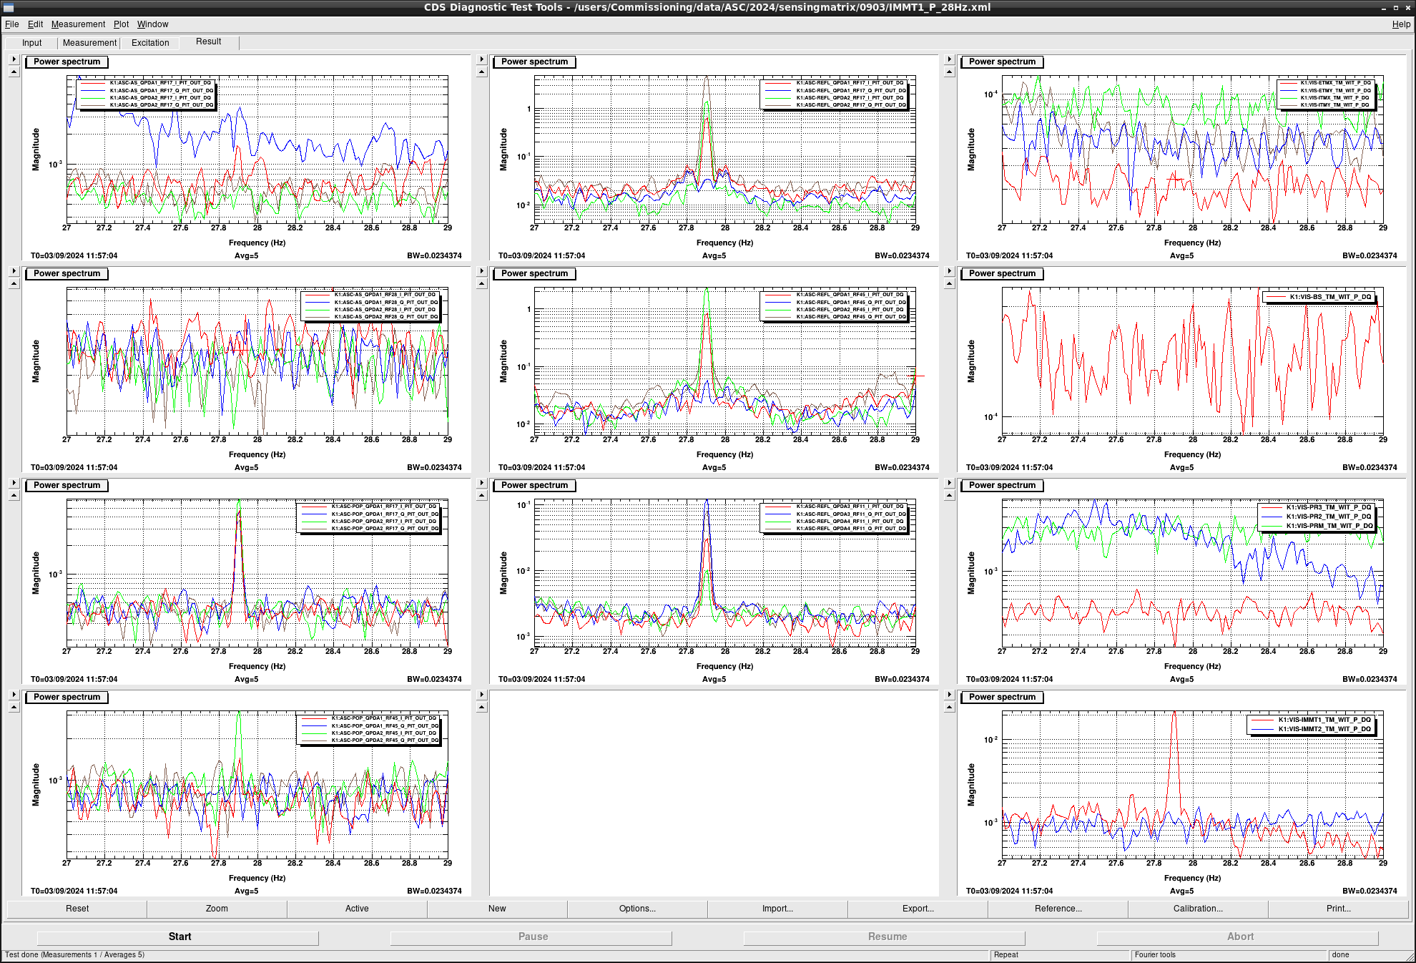The image size is (1416, 963).
Task: Open the Calibration... dialog
Action: (x=1198, y=909)
